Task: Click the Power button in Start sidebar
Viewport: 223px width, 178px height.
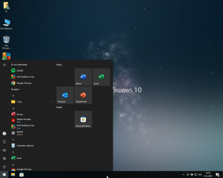Action: pos(4,167)
